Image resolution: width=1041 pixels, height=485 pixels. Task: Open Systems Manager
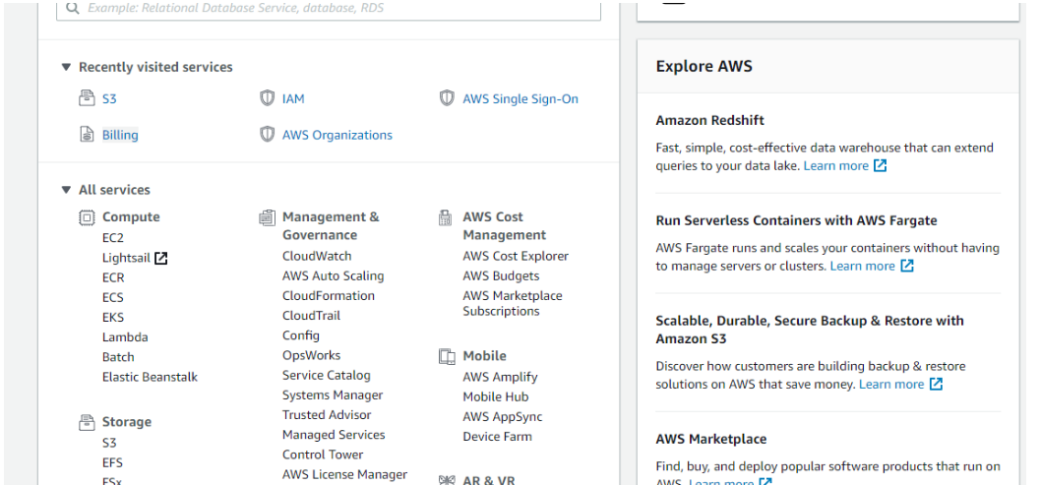coord(333,394)
